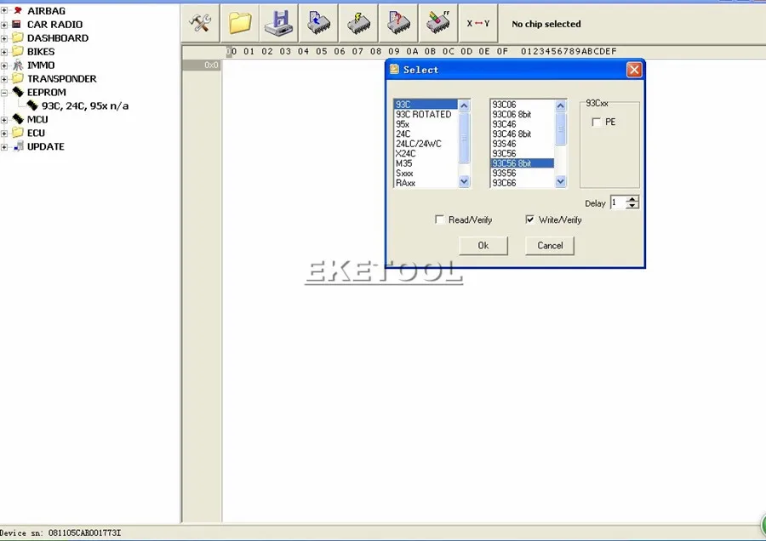Open a file with the folder icon
This screenshot has height=541, width=766.
click(240, 23)
